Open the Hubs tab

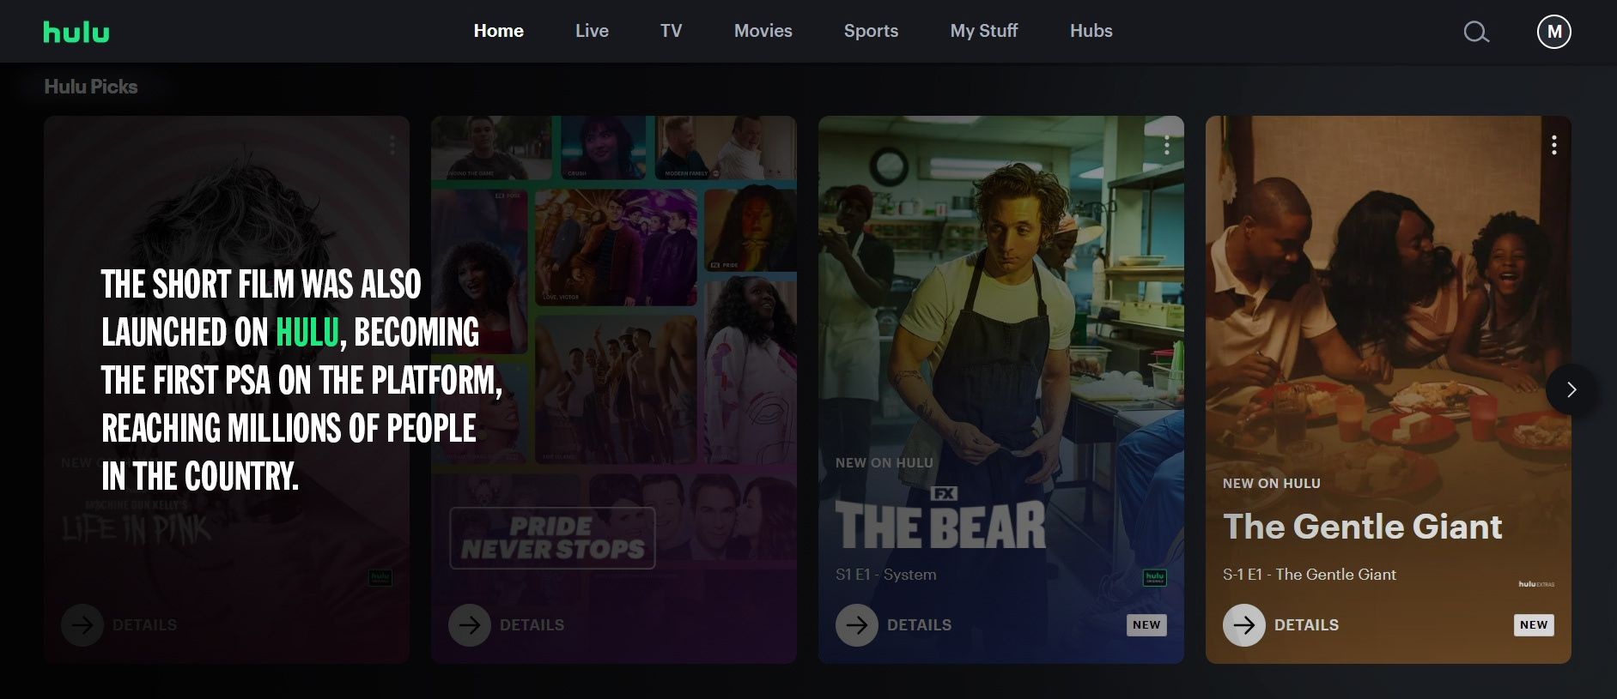[1091, 31]
